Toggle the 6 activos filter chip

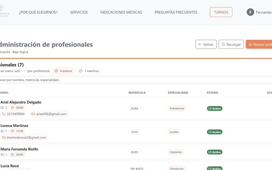[x=63, y=71]
